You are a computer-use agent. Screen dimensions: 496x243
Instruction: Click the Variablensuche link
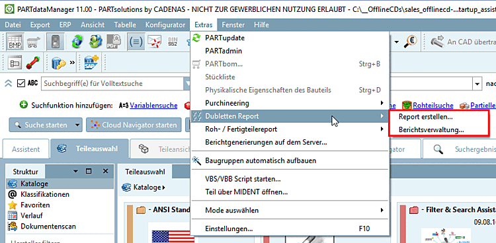[x=153, y=105]
